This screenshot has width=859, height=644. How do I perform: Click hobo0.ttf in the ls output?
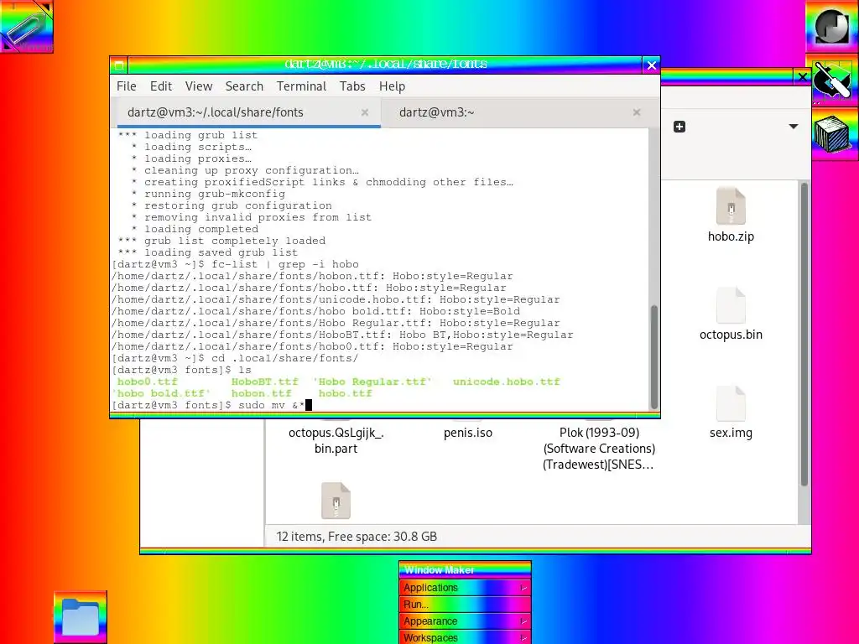[x=148, y=382]
